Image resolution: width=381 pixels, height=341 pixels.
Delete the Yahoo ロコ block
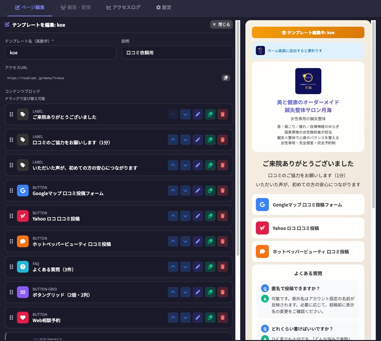click(x=223, y=216)
